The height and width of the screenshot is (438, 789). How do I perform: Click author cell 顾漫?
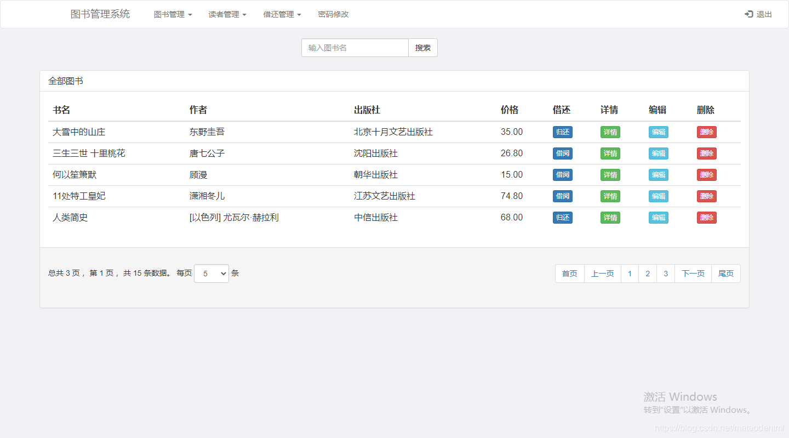[198, 175]
